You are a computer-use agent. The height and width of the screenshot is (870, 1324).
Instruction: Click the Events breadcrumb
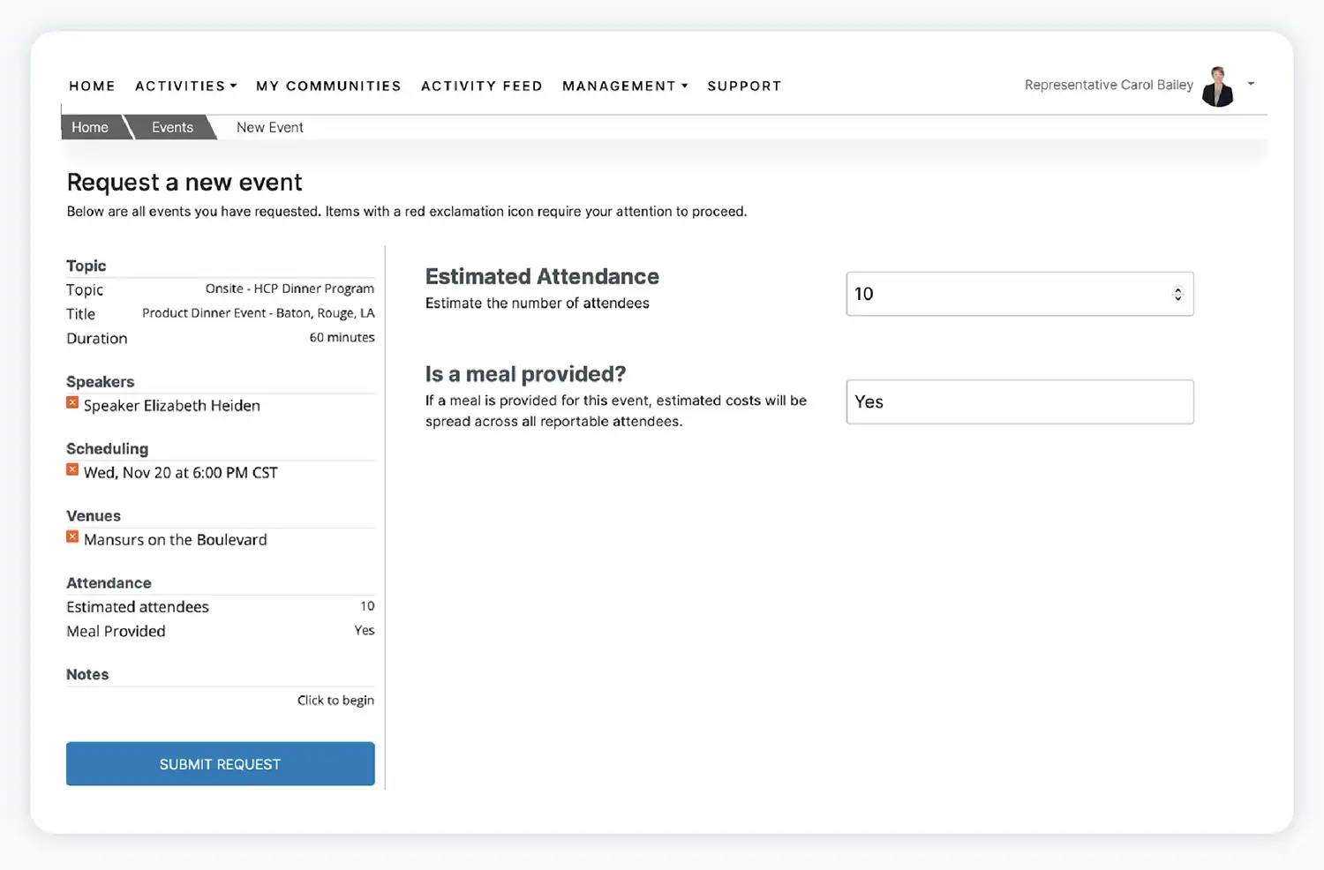pos(172,127)
